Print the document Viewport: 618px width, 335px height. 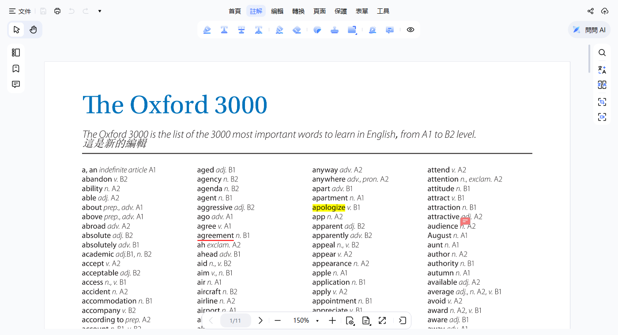57,11
